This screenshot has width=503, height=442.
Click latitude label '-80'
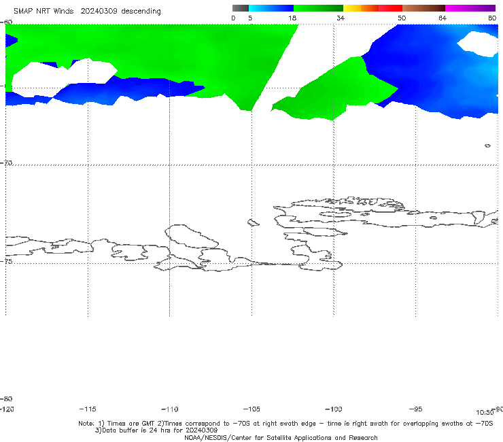coord(6,399)
